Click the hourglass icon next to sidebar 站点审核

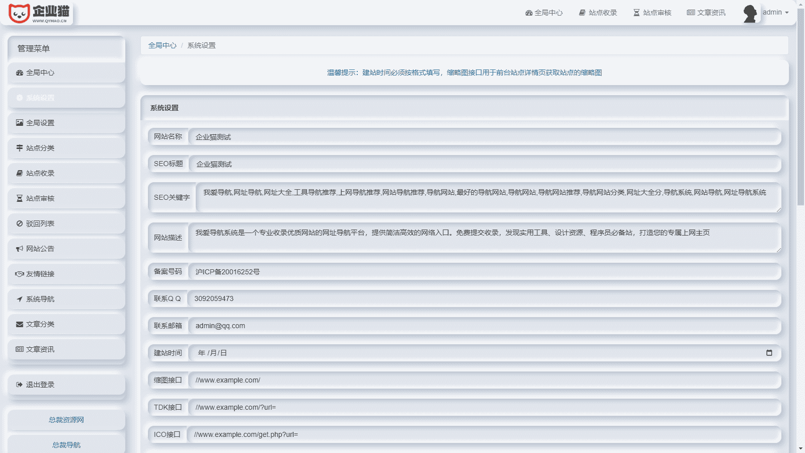tap(20, 198)
